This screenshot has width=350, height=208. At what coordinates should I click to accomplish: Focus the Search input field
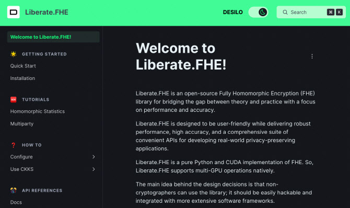click(x=311, y=12)
